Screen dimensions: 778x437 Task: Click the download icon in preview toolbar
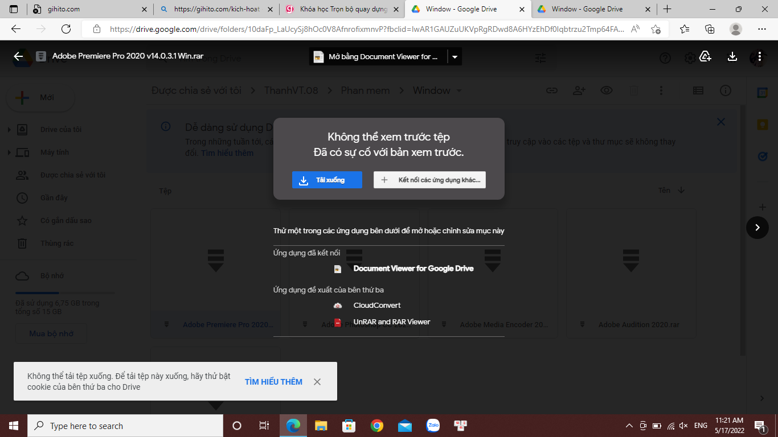(732, 56)
